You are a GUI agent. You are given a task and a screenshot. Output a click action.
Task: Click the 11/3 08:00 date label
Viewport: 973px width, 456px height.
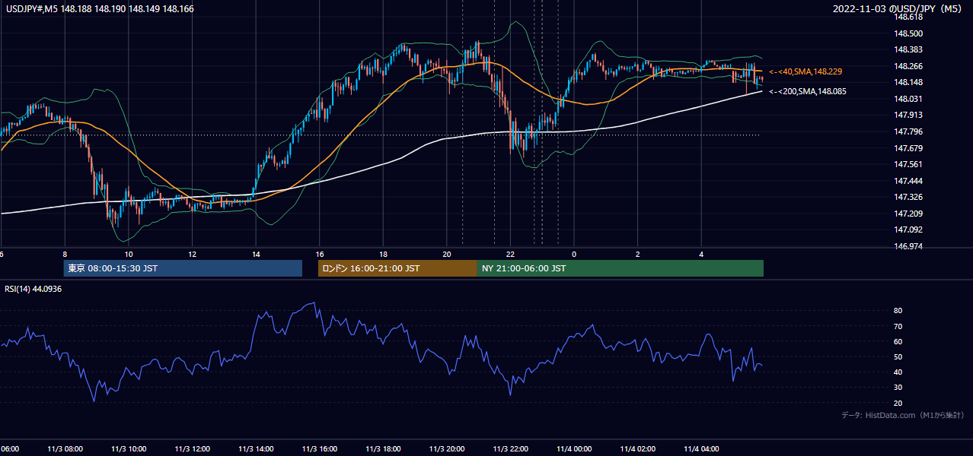pyautogui.click(x=65, y=449)
